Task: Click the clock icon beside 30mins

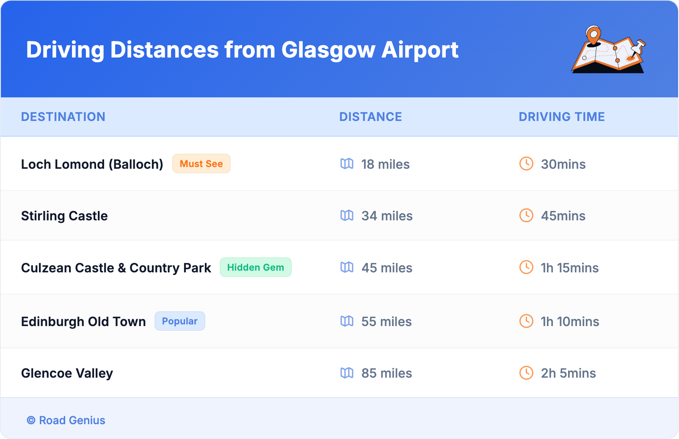Action: [x=526, y=164]
